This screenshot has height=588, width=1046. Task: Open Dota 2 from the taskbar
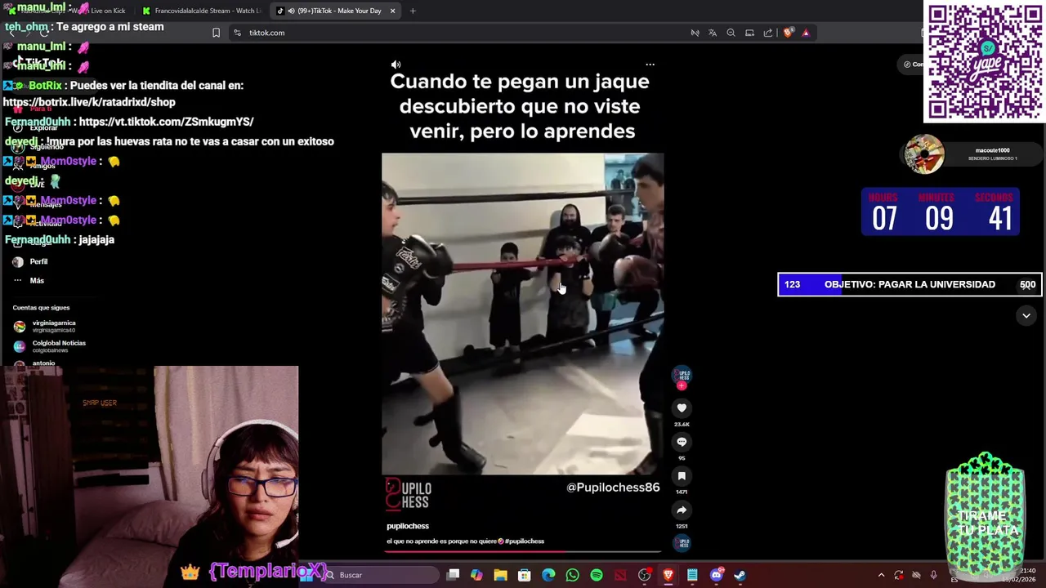620,575
